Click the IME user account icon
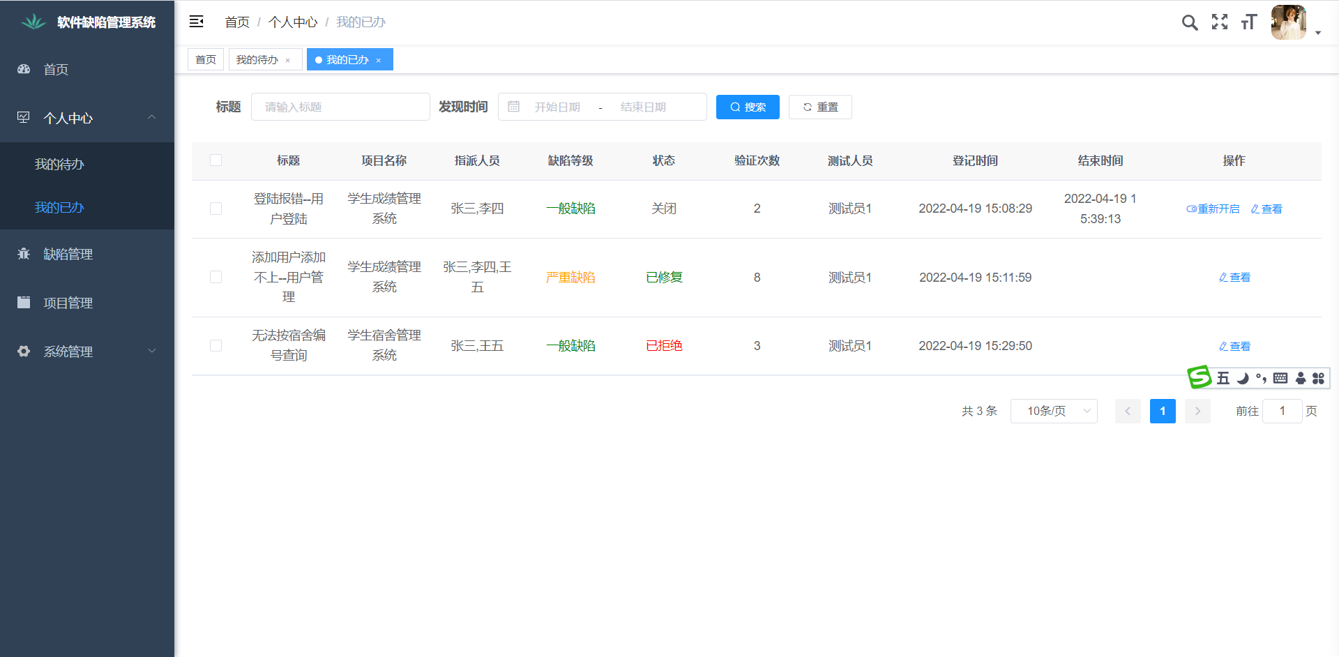The height and width of the screenshot is (657, 1339). click(1301, 378)
